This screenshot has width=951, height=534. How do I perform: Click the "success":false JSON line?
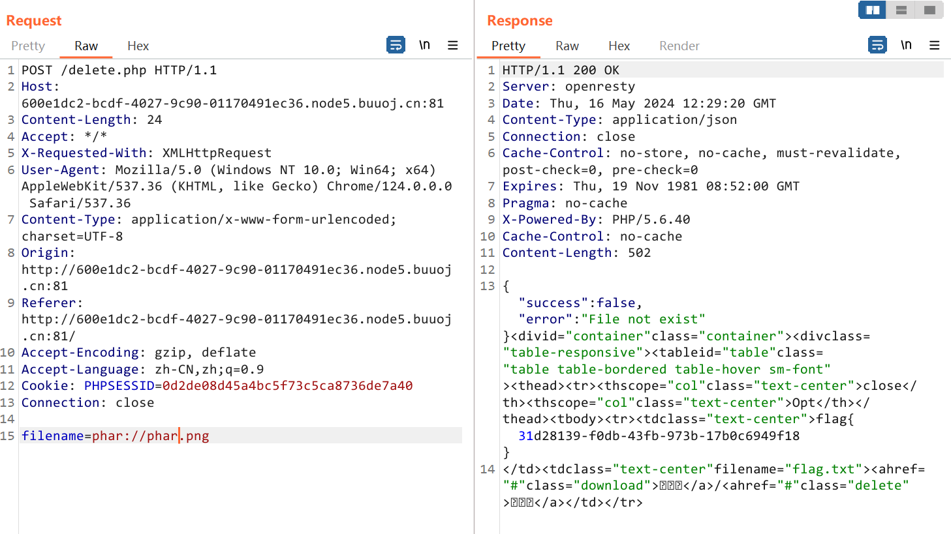pos(581,303)
